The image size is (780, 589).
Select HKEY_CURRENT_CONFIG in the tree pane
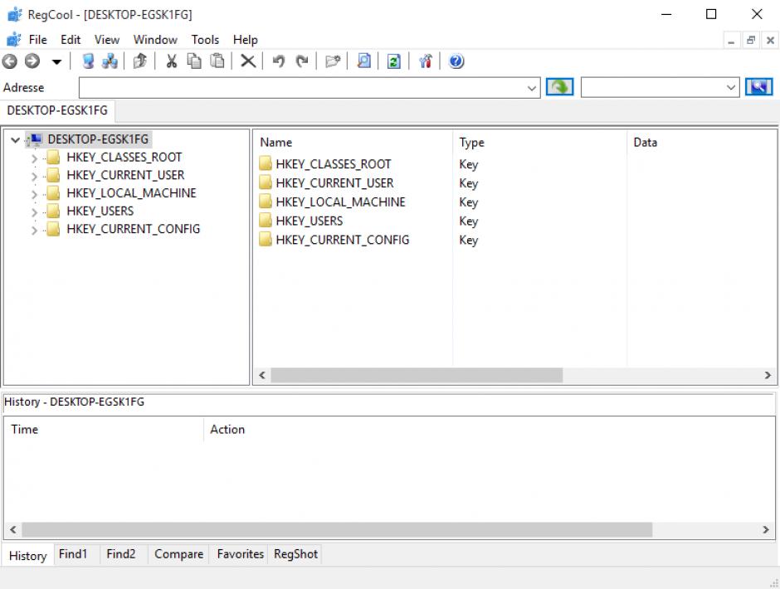(134, 229)
